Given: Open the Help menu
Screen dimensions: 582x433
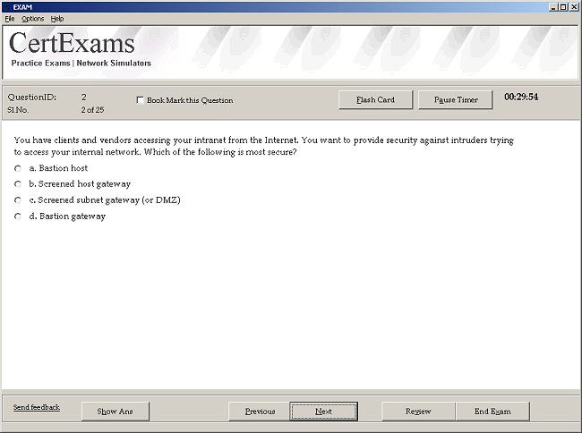Looking at the screenshot, I should (x=57, y=19).
